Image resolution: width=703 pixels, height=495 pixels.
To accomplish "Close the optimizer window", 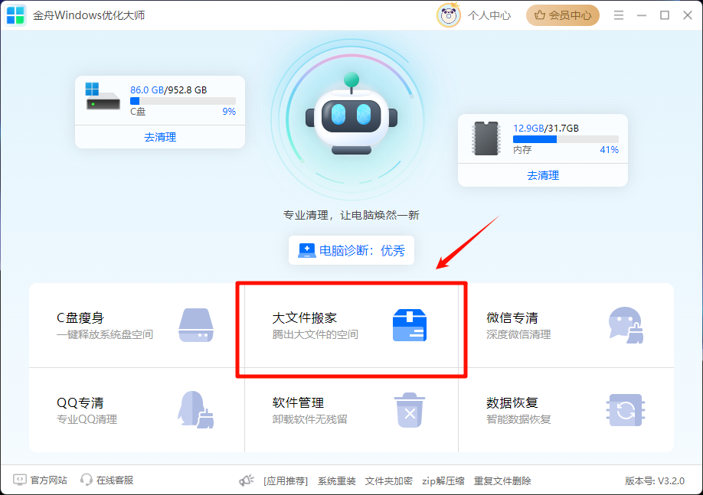I will tap(688, 15).
